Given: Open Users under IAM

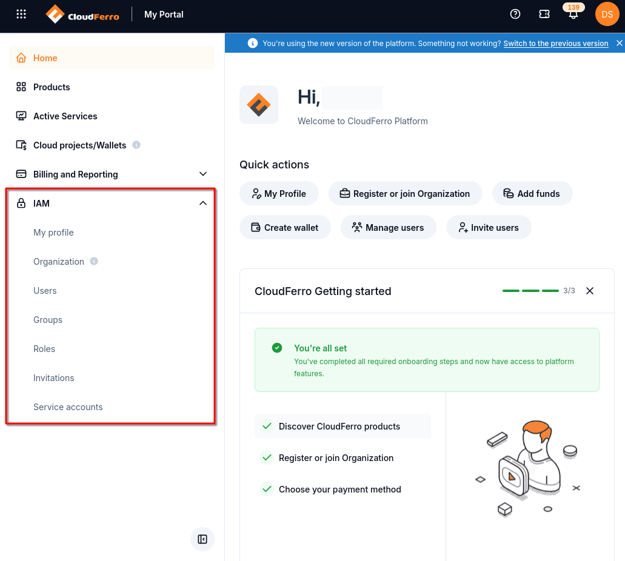Looking at the screenshot, I should pyautogui.click(x=45, y=290).
